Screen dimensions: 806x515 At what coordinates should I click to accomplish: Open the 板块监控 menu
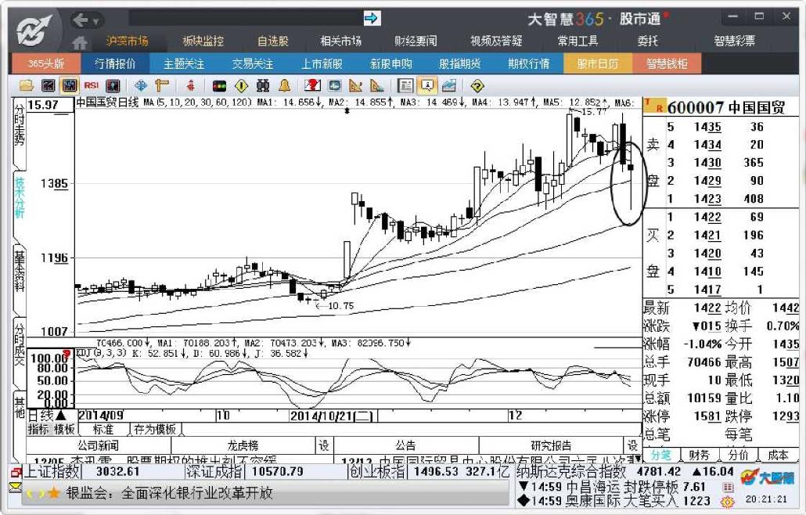pyautogui.click(x=203, y=41)
